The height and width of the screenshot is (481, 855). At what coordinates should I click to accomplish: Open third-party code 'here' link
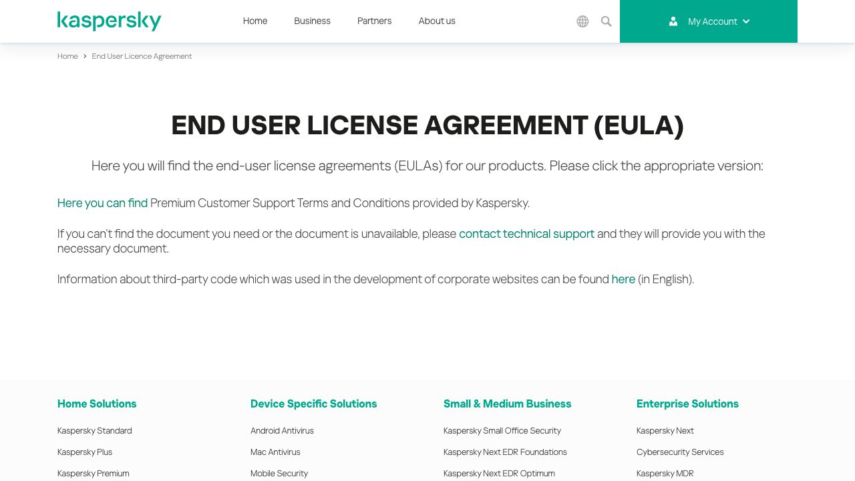623,279
